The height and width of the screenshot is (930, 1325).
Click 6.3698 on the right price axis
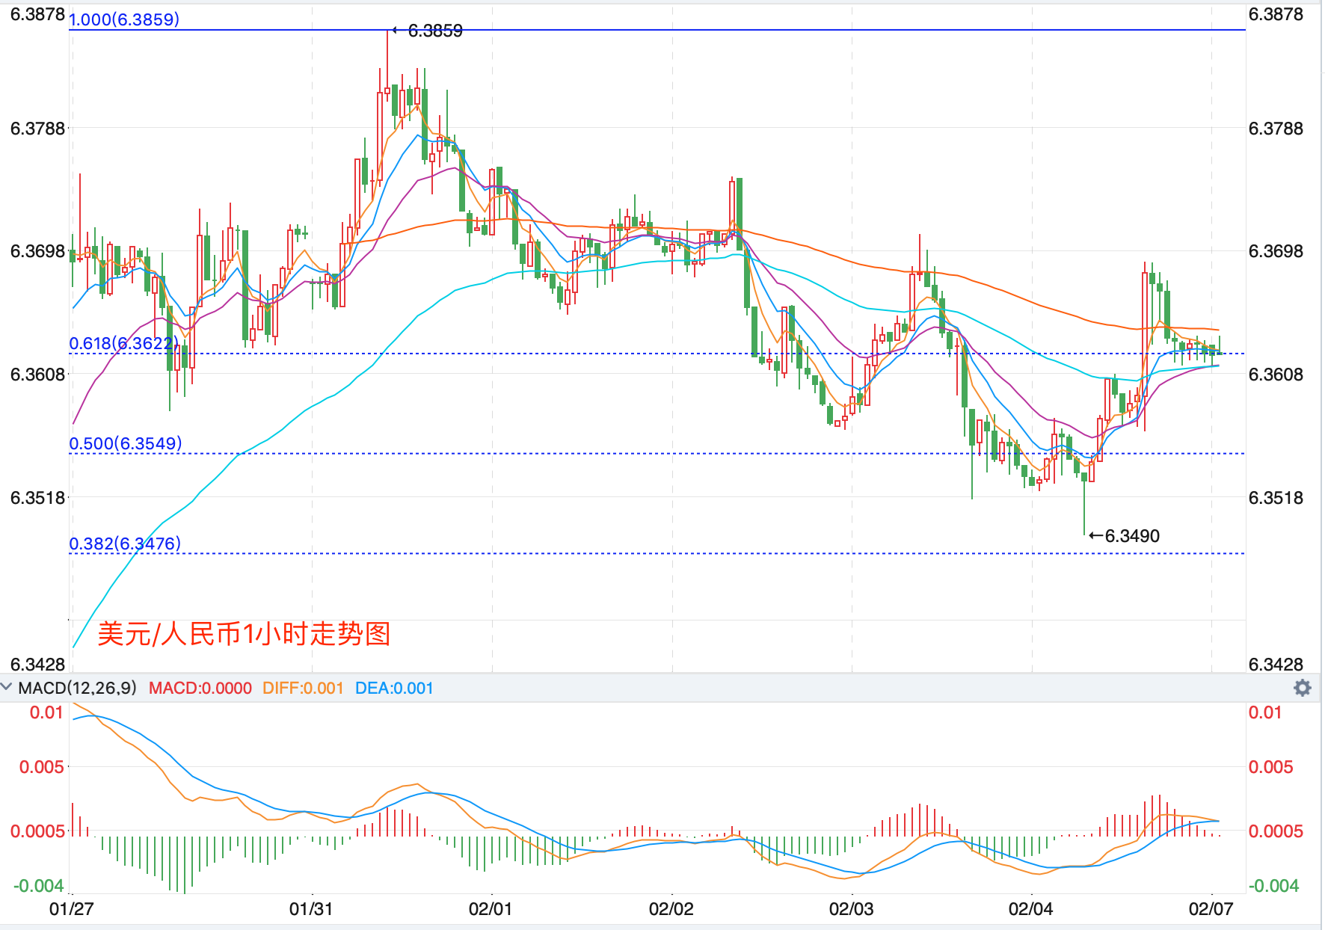(x=1275, y=251)
